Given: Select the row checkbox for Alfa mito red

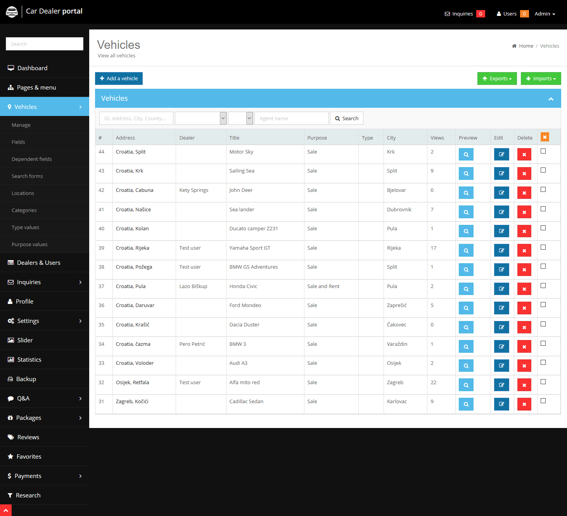Looking at the screenshot, I should 543,381.
